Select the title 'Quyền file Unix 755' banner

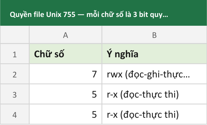pyautogui.click(x=104, y=13)
